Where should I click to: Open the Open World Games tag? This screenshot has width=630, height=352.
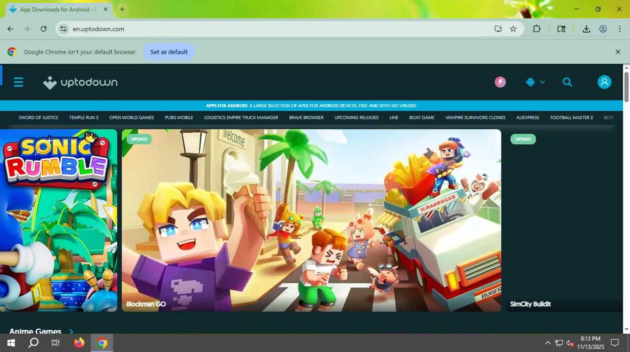coord(131,118)
